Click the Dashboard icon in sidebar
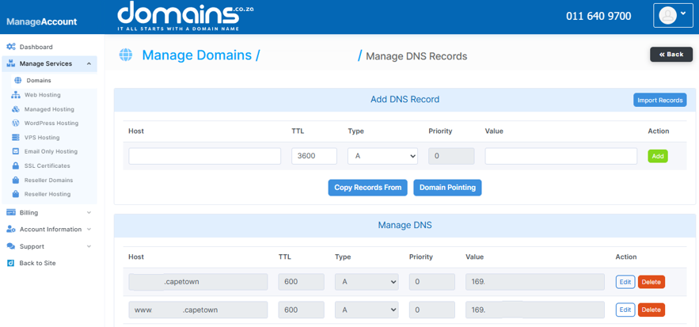Screen dimensions: 699x327 (x=11, y=48)
